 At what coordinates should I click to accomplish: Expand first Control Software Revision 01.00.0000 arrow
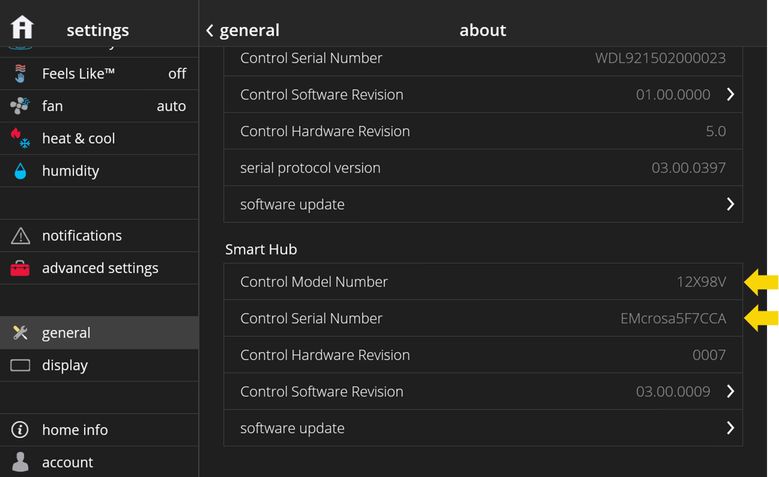(x=730, y=94)
